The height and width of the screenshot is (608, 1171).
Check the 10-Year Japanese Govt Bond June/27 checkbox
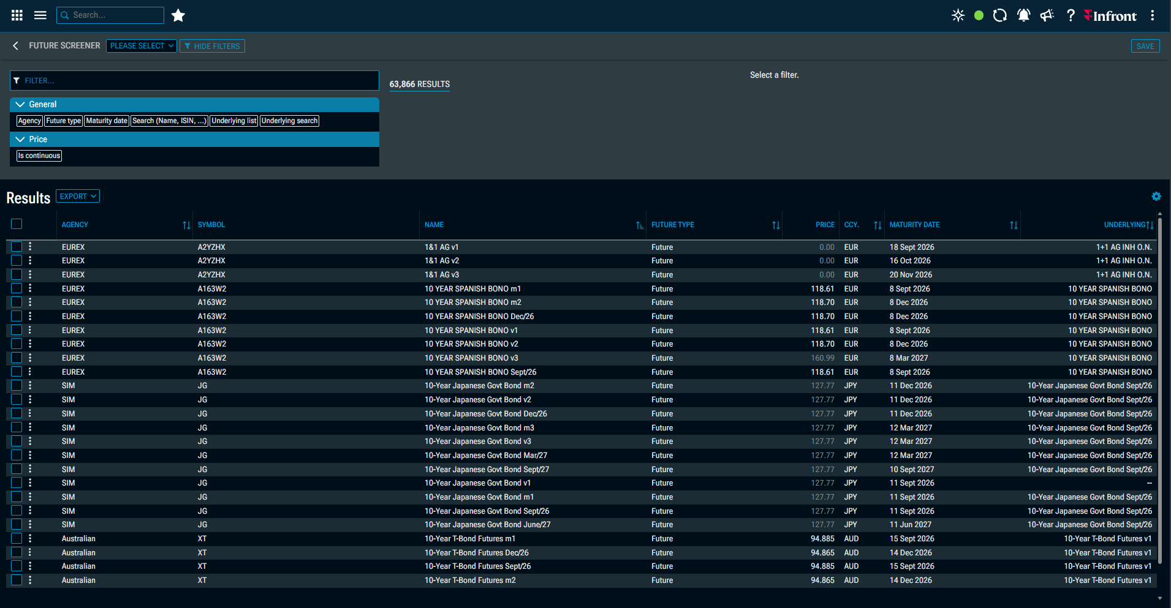(17, 524)
